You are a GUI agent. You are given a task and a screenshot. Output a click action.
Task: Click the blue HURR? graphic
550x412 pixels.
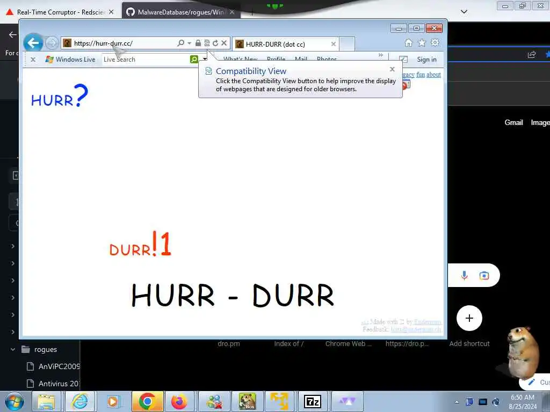(x=59, y=95)
